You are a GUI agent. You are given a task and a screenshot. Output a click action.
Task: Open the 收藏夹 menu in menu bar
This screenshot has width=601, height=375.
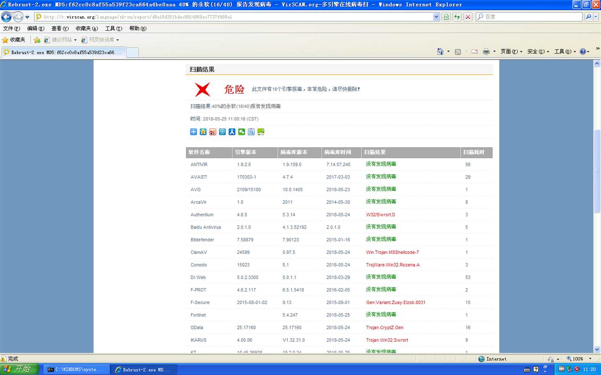(x=87, y=28)
